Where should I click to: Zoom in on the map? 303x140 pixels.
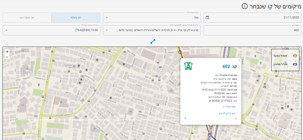7,52
